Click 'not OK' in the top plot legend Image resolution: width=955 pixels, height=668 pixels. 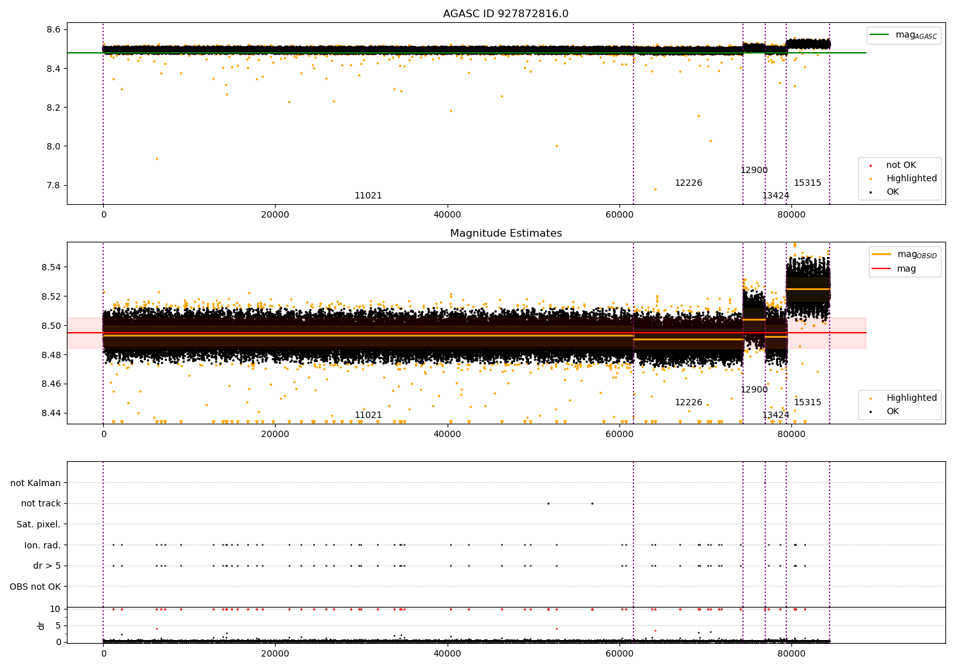[901, 165]
